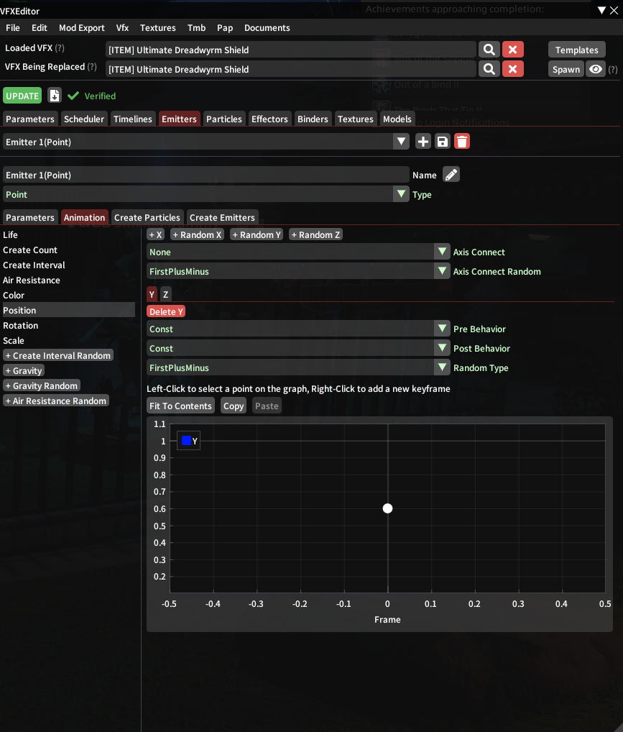Add + Create Interval Random animation

point(58,355)
